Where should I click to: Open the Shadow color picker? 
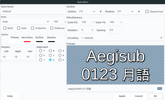52,42
